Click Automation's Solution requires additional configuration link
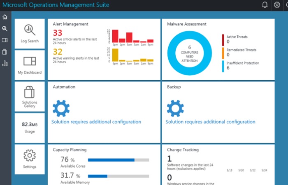 [96, 122]
